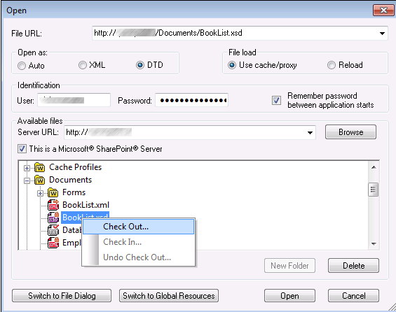Choose Check In... from the context menu
Viewport: 396px width, 312px height.
[x=138, y=242]
